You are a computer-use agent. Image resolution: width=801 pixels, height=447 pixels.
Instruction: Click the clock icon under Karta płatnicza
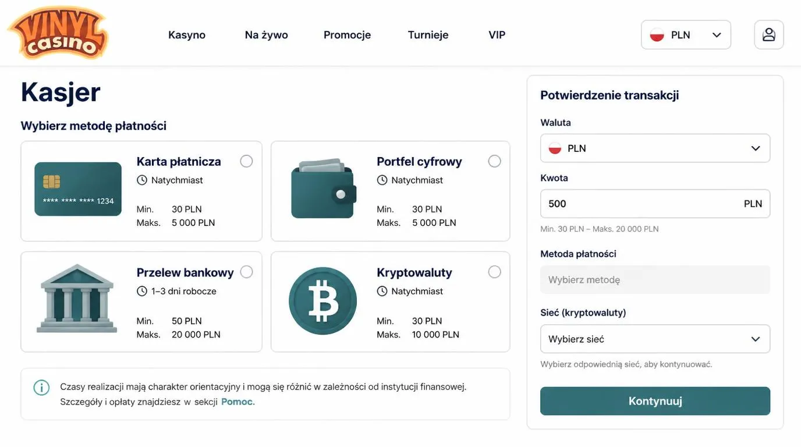pyautogui.click(x=142, y=180)
